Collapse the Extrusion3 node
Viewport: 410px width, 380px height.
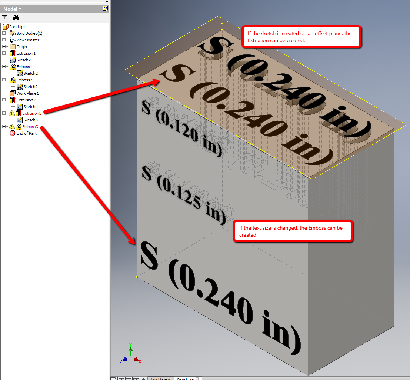(x=4, y=113)
